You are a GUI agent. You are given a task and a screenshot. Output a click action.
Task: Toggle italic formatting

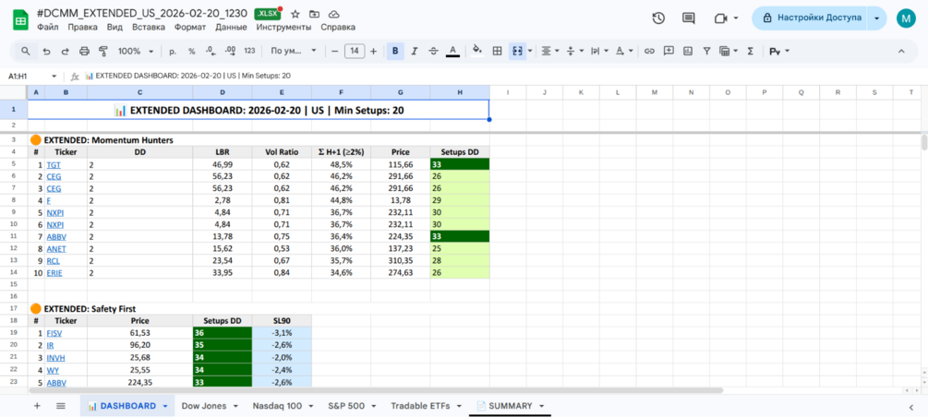[x=415, y=52]
